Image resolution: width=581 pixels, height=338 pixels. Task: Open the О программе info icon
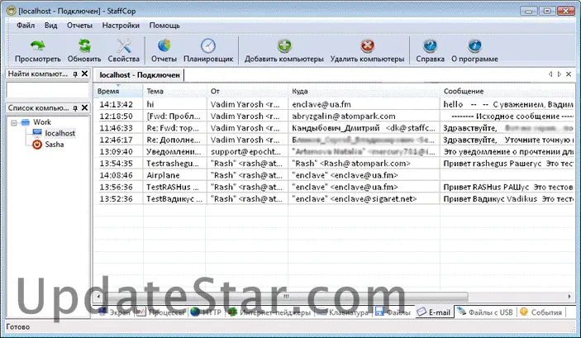[474, 46]
